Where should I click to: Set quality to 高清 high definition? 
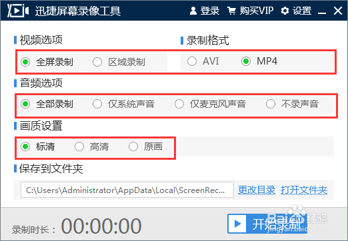(91, 146)
